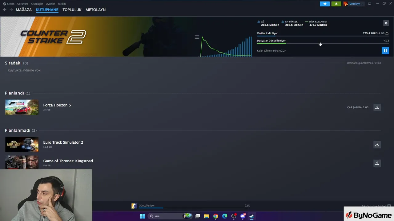Open the Yardım menu
The image size is (394, 221).
(62, 4)
